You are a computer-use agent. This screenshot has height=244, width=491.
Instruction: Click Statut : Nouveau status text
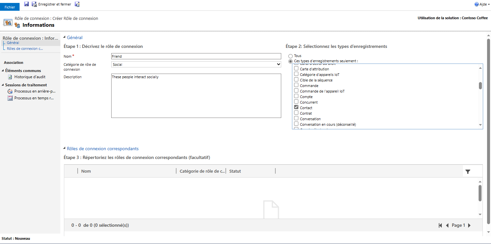coord(16,238)
